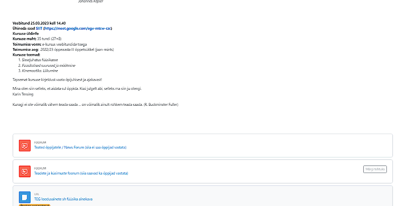Mark the forum done with Märgi tehtuks
407x206 pixels.
tap(374, 169)
